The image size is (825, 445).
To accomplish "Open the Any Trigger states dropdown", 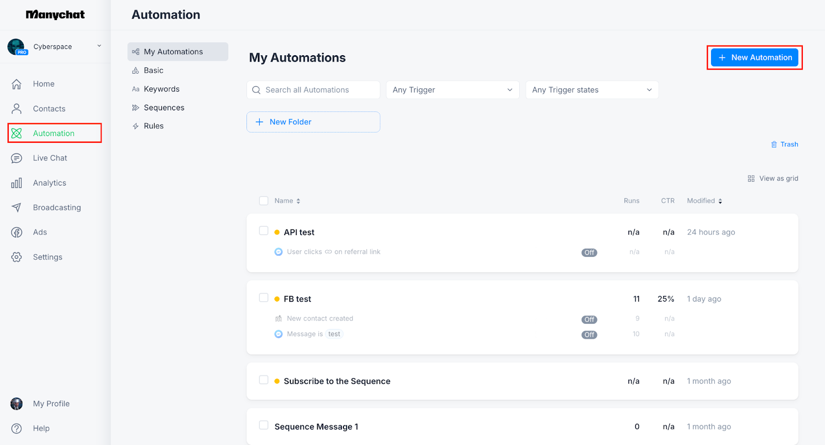I will 592,90.
